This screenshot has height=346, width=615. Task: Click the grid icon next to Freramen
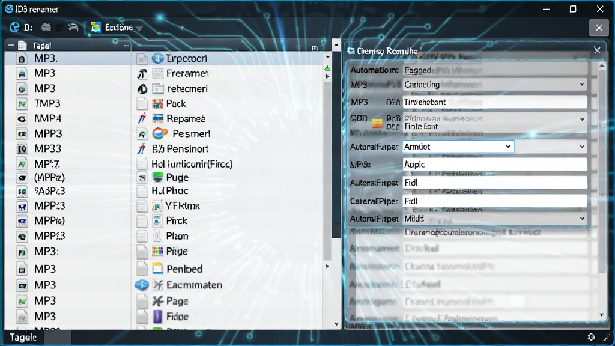click(158, 73)
